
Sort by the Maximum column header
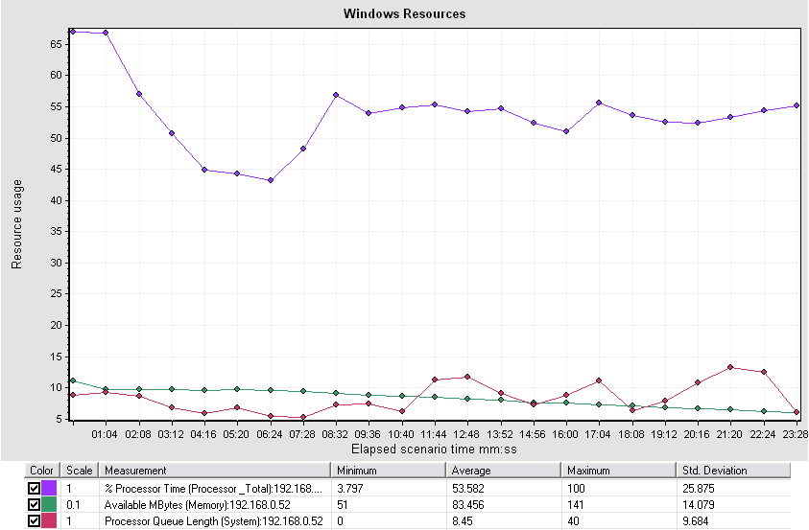click(x=619, y=471)
